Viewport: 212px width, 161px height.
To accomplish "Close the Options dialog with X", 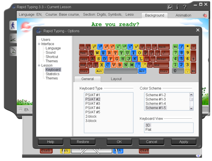I will tap(198, 30).
